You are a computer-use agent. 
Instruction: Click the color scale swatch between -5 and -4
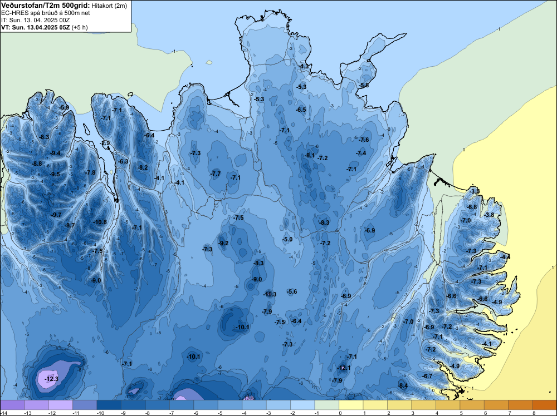click(x=230, y=405)
